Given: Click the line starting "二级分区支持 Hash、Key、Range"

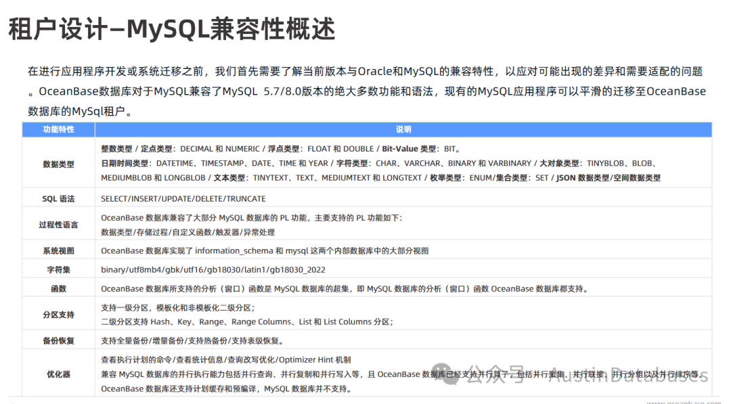Looking at the screenshot, I should coord(247,321).
